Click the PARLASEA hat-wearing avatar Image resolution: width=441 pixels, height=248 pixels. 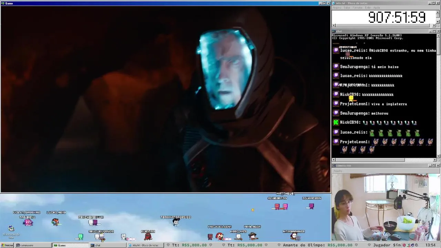pyautogui.click(x=253, y=236)
